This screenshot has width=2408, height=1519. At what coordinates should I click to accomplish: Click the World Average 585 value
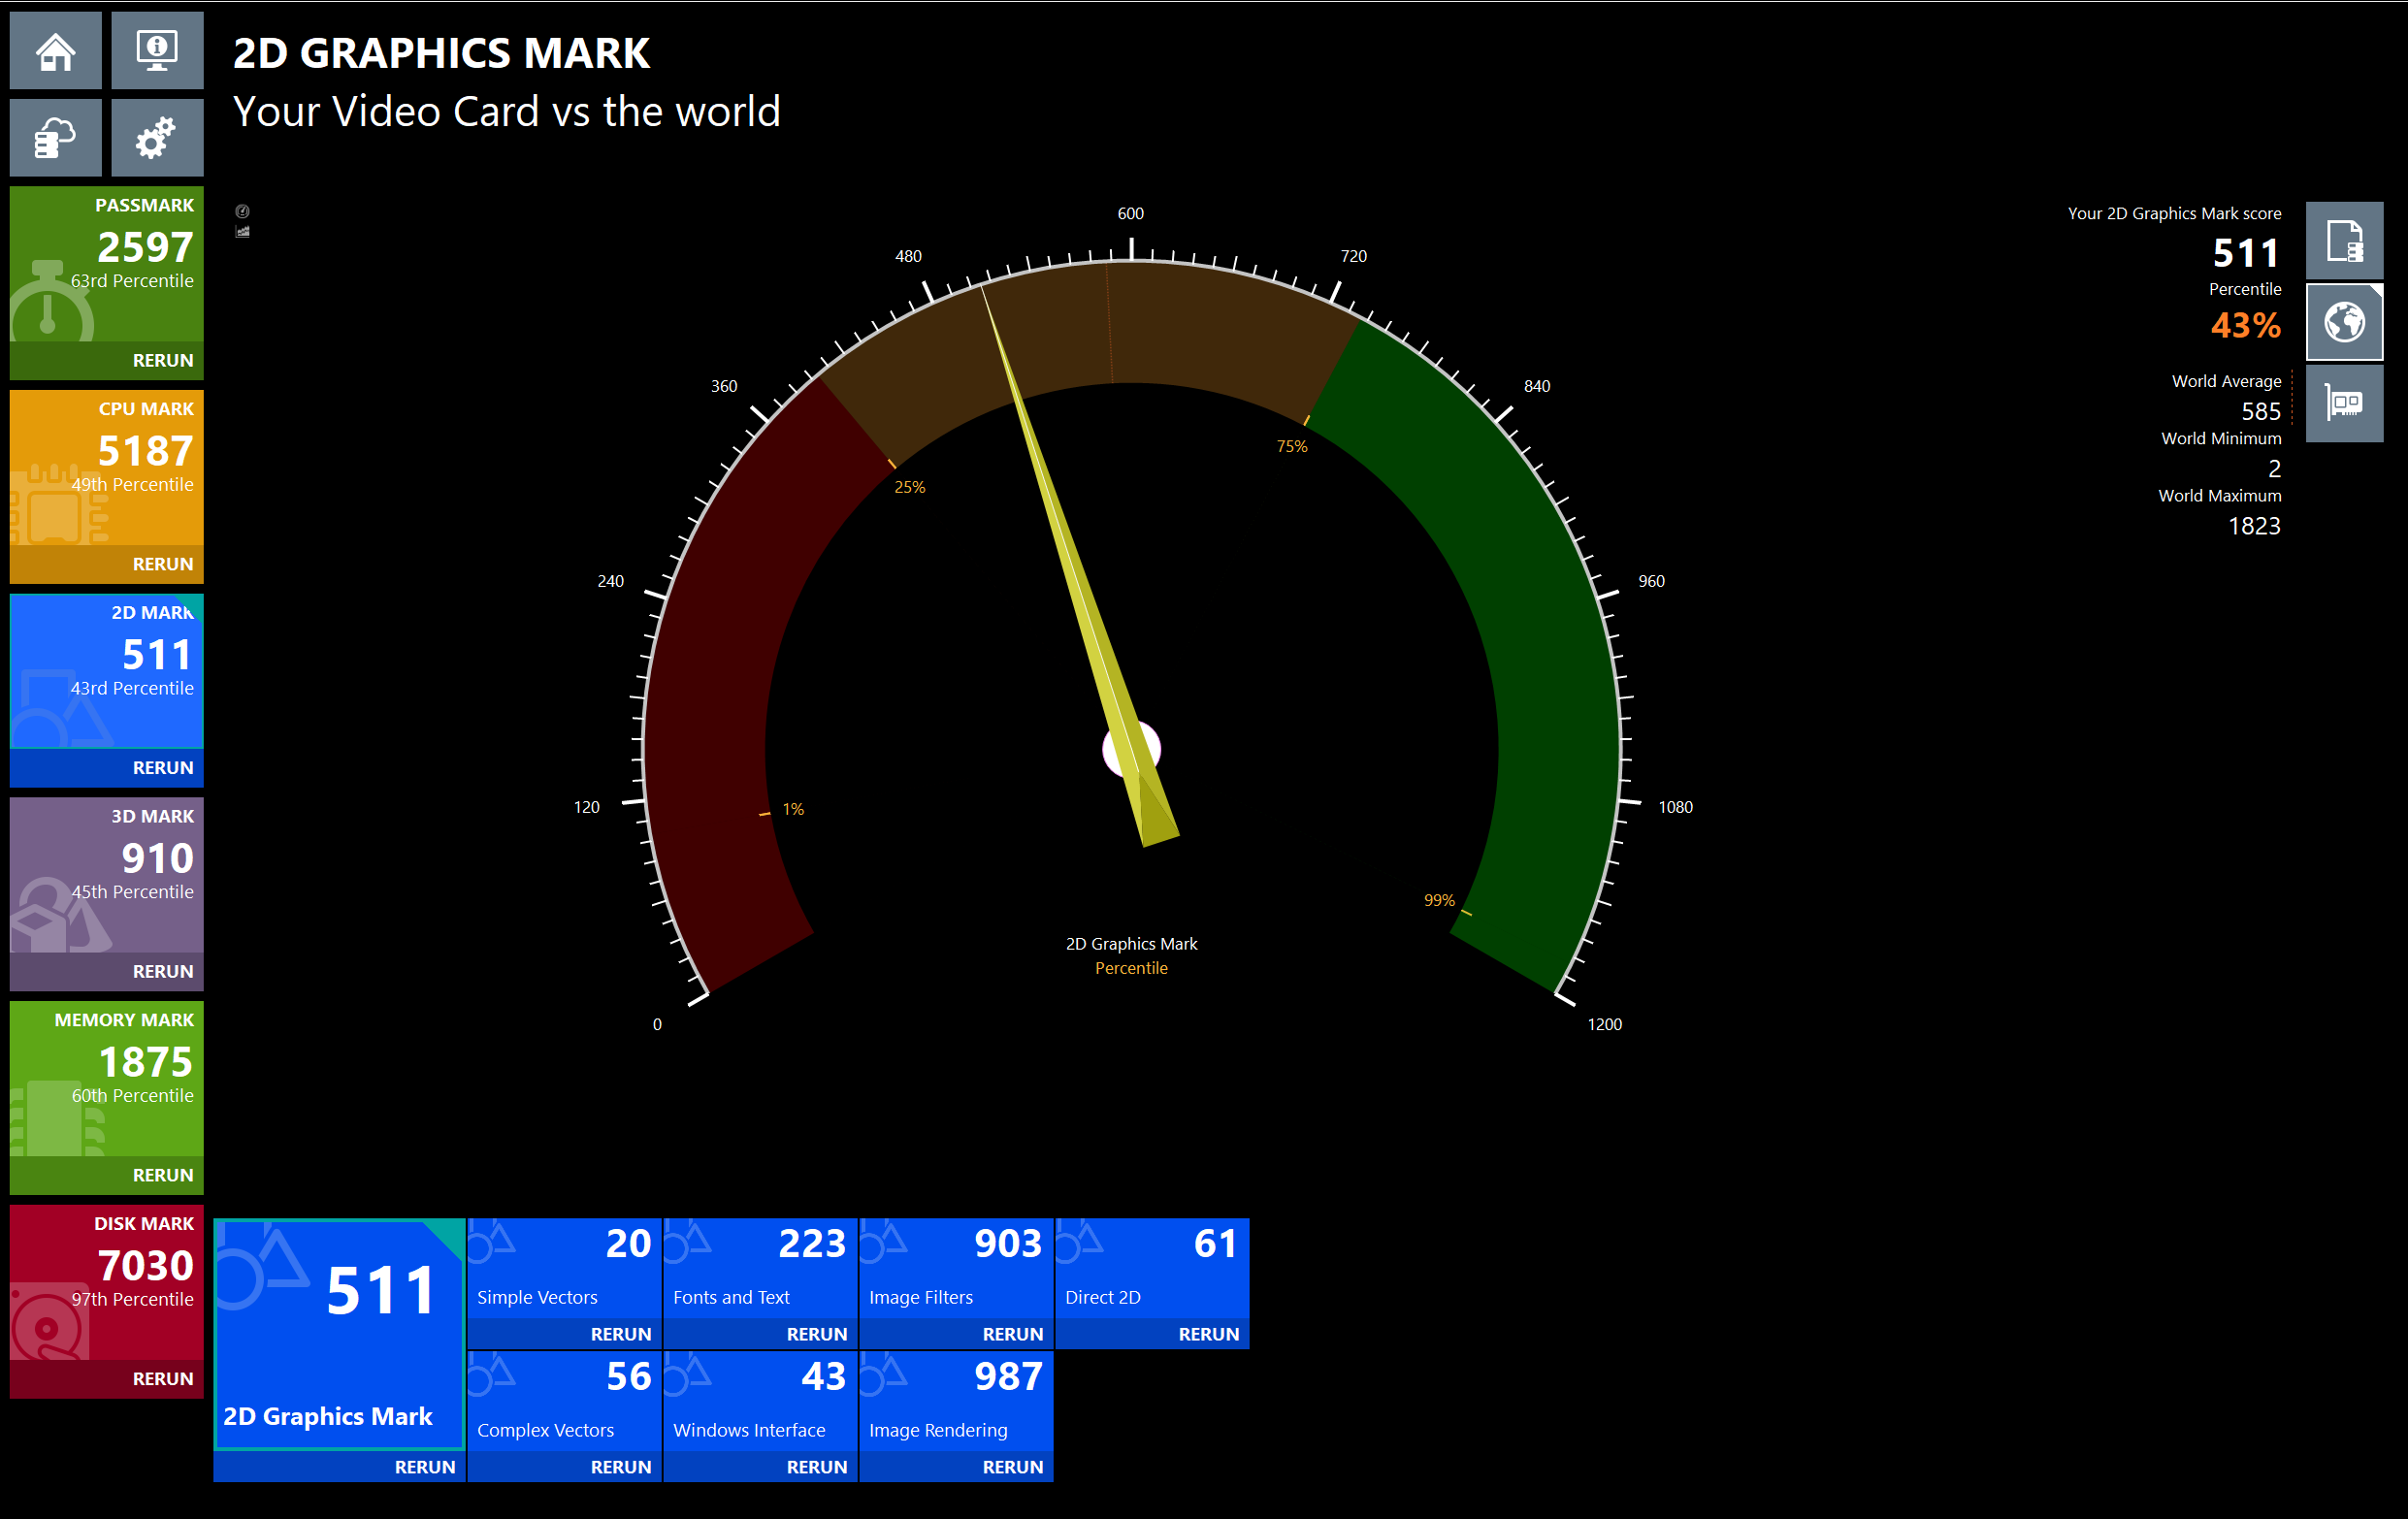point(2261,411)
